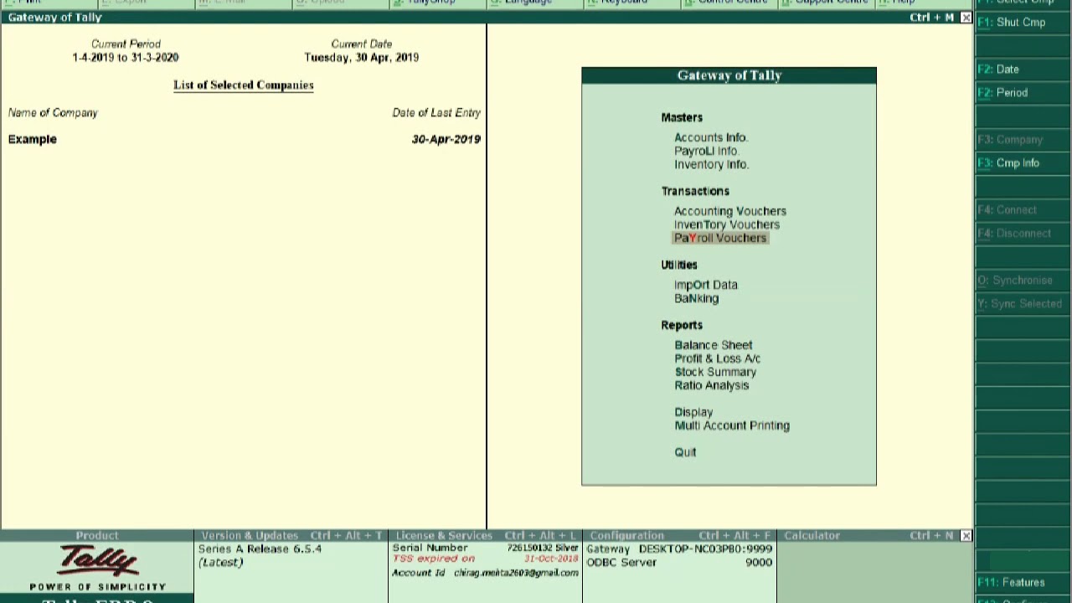Click F4: Disconnect button
The height and width of the screenshot is (603, 1072).
coord(1022,234)
